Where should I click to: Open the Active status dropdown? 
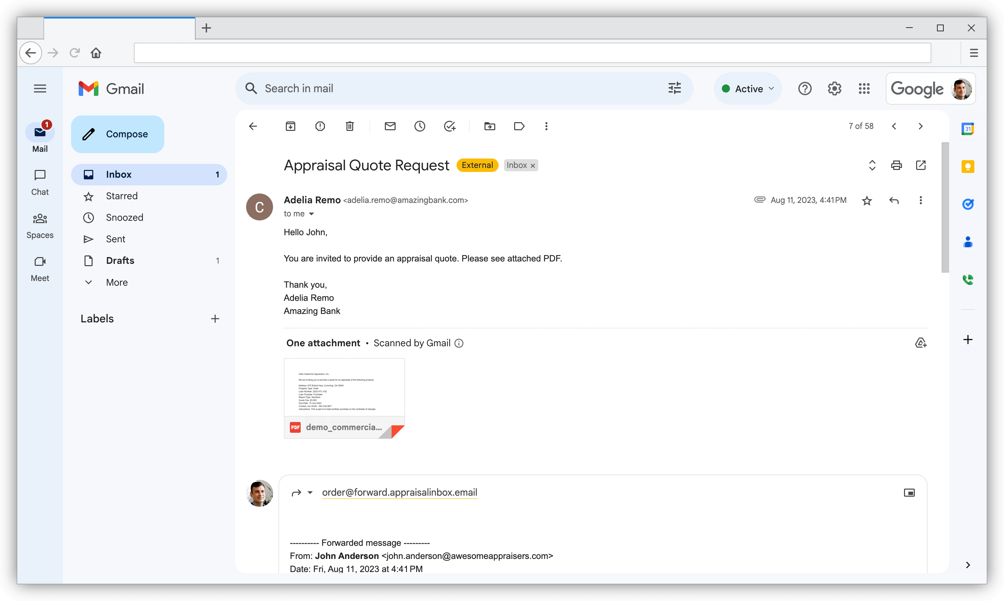point(748,89)
